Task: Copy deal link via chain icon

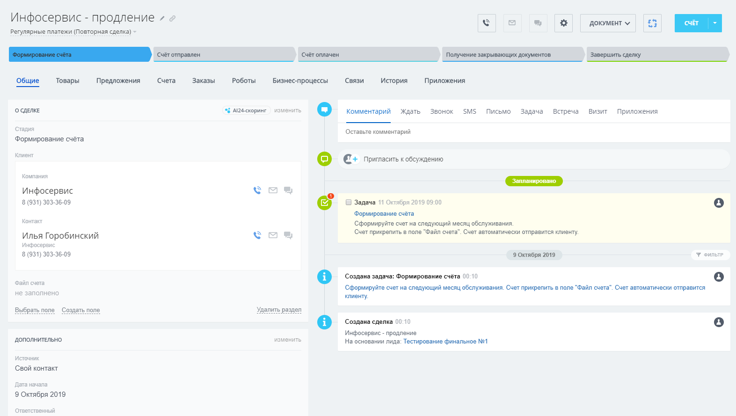Action: [x=172, y=19]
